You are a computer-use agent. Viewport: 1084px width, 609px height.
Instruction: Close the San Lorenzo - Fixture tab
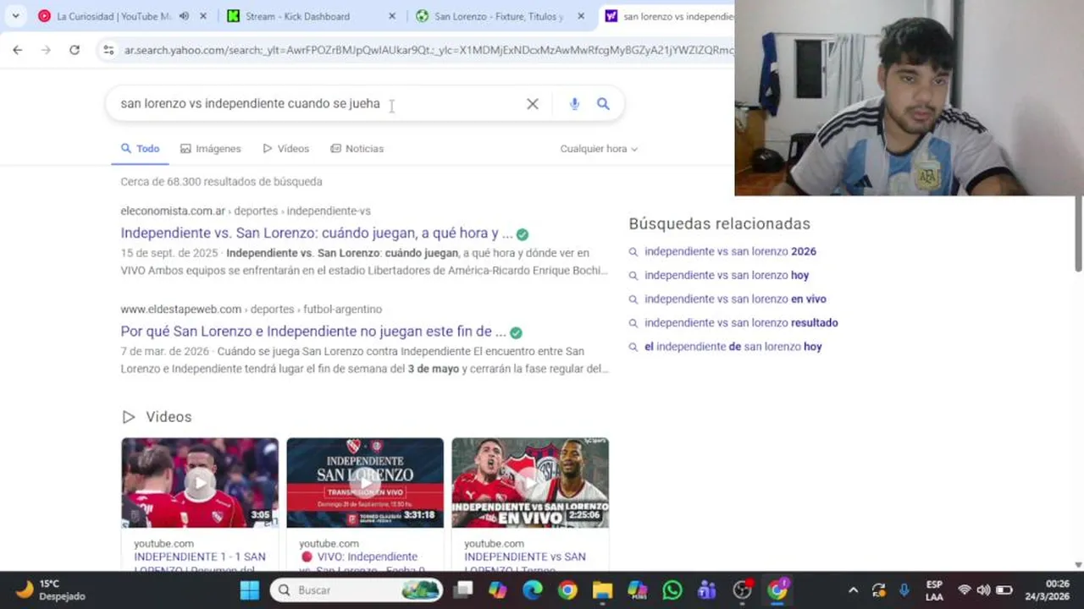click(580, 16)
